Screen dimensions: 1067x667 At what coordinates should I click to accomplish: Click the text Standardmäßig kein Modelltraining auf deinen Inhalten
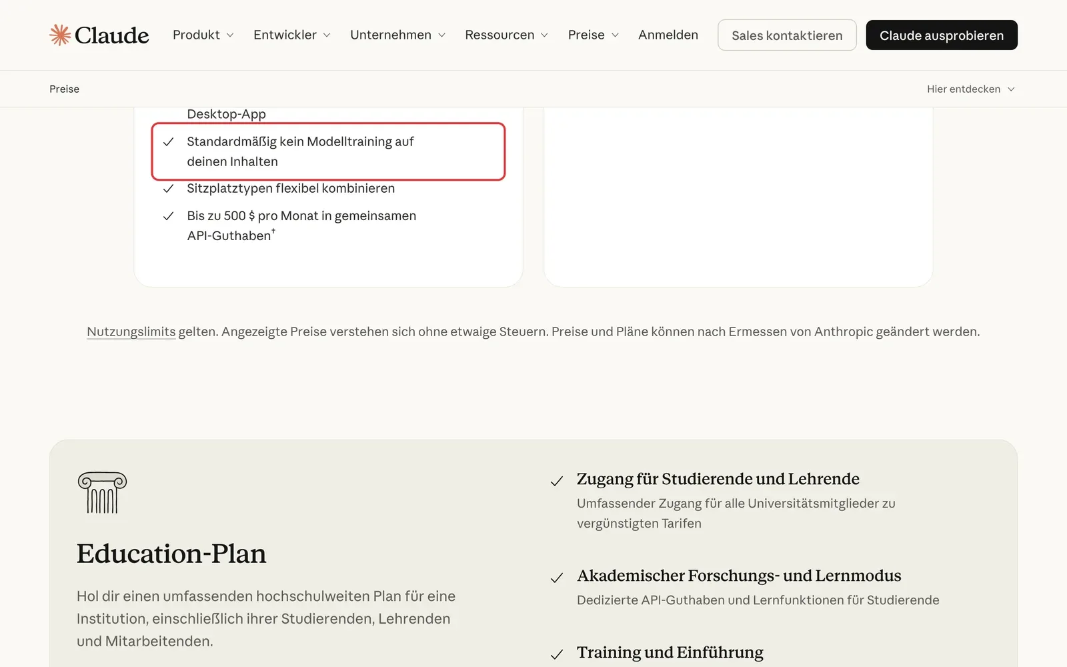tap(300, 151)
